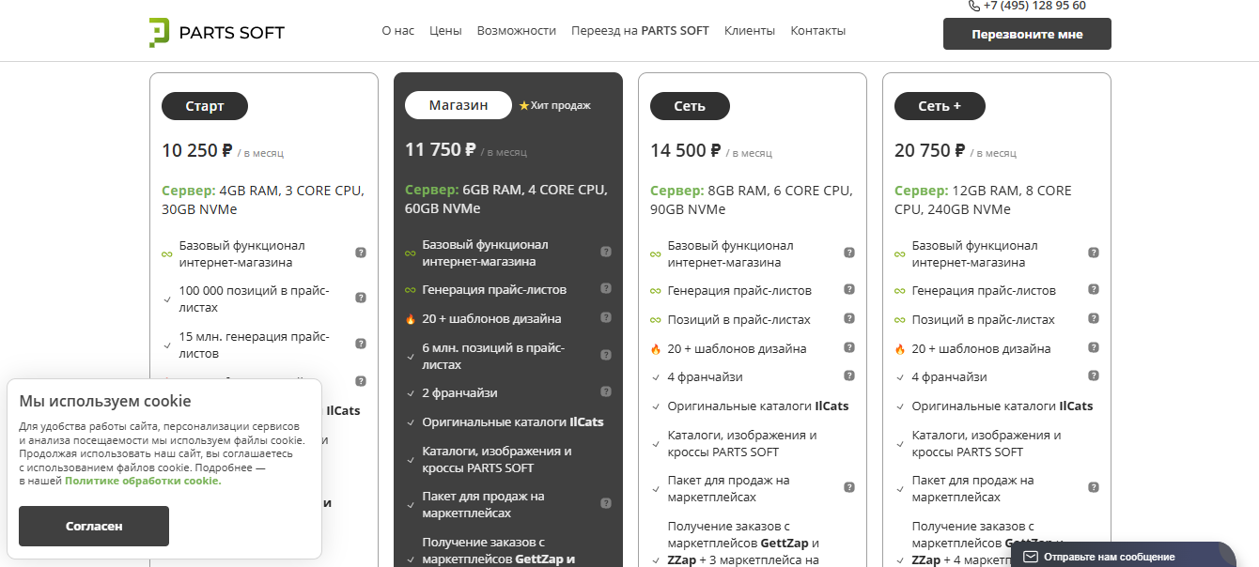Screen dimensions: 1259x567
Task: Open the Клиенты page
Action: click(750, 31)
